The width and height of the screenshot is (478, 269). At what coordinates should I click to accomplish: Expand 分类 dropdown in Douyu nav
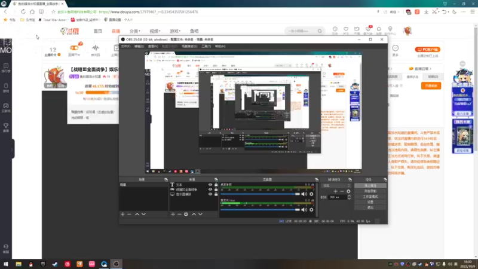(x=135, y=31)
